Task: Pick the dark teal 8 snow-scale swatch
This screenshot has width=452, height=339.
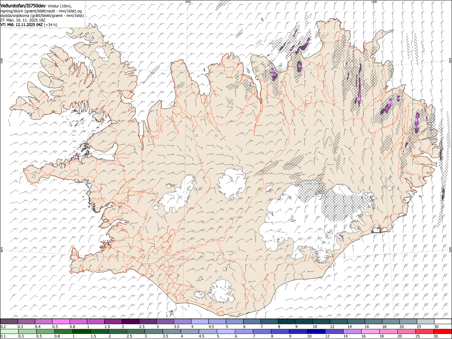Action: pos(286,322)
